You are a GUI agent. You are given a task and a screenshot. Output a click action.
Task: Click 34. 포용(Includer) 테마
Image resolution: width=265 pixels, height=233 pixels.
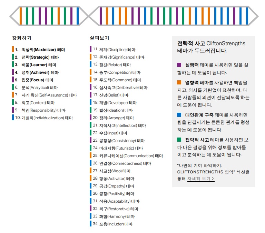click(111, 224)
